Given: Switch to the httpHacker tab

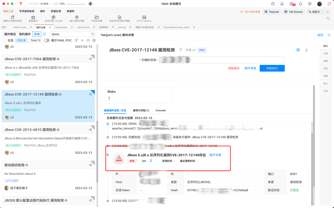Looking at the screenshot, I should pyautogui.click(x=61, y=27).
